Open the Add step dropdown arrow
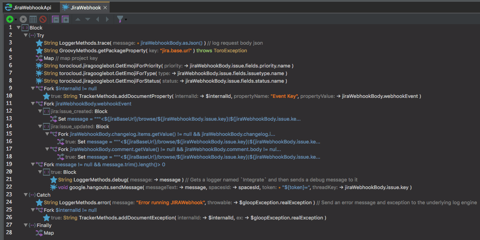 coord(16,20)
